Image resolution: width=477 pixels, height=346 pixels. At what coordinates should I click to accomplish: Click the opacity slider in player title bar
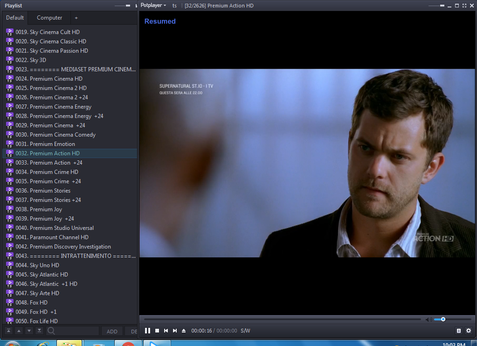(436, 6)
